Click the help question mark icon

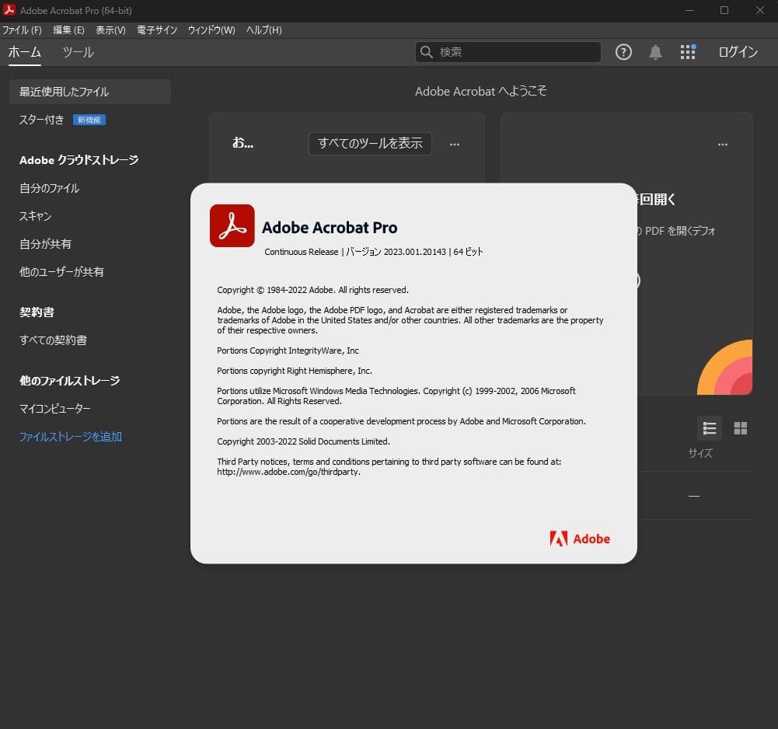(623, 52)
